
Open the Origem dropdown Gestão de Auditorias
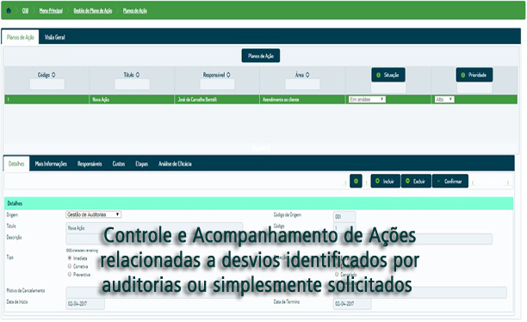coord(94,214)
